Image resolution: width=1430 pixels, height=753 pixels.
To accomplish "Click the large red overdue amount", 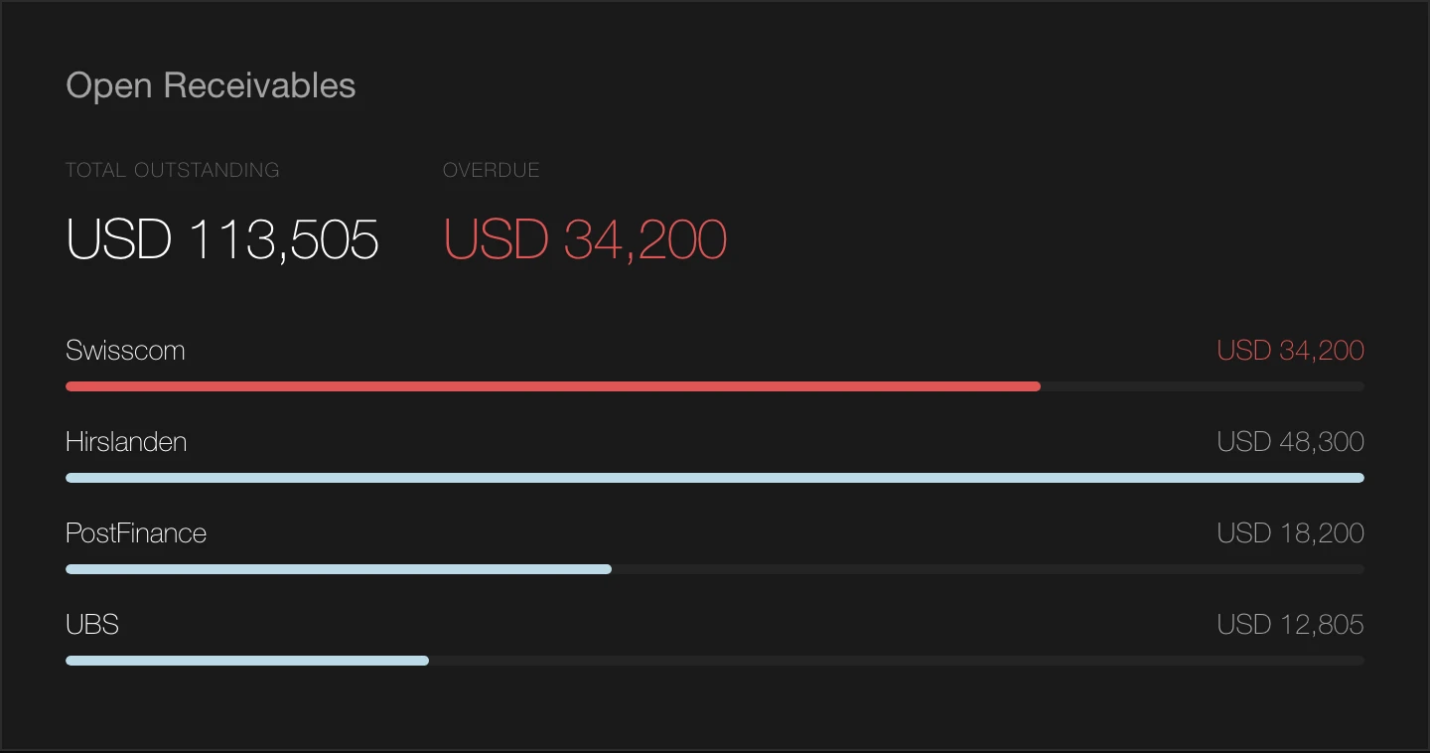I will click(585, 239).
